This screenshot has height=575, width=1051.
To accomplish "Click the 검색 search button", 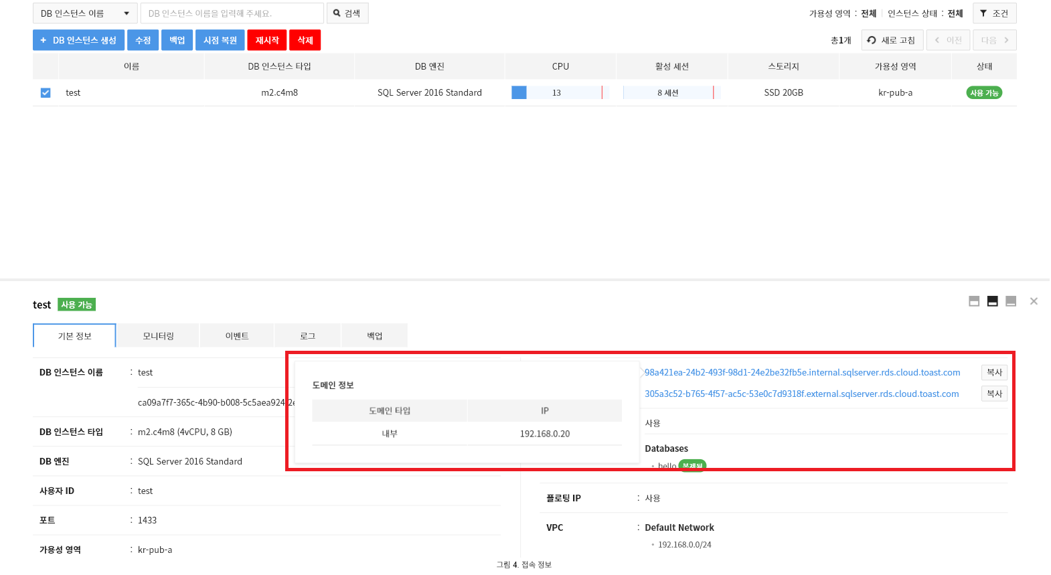I will pyautogui.click(x=347, y=13).
